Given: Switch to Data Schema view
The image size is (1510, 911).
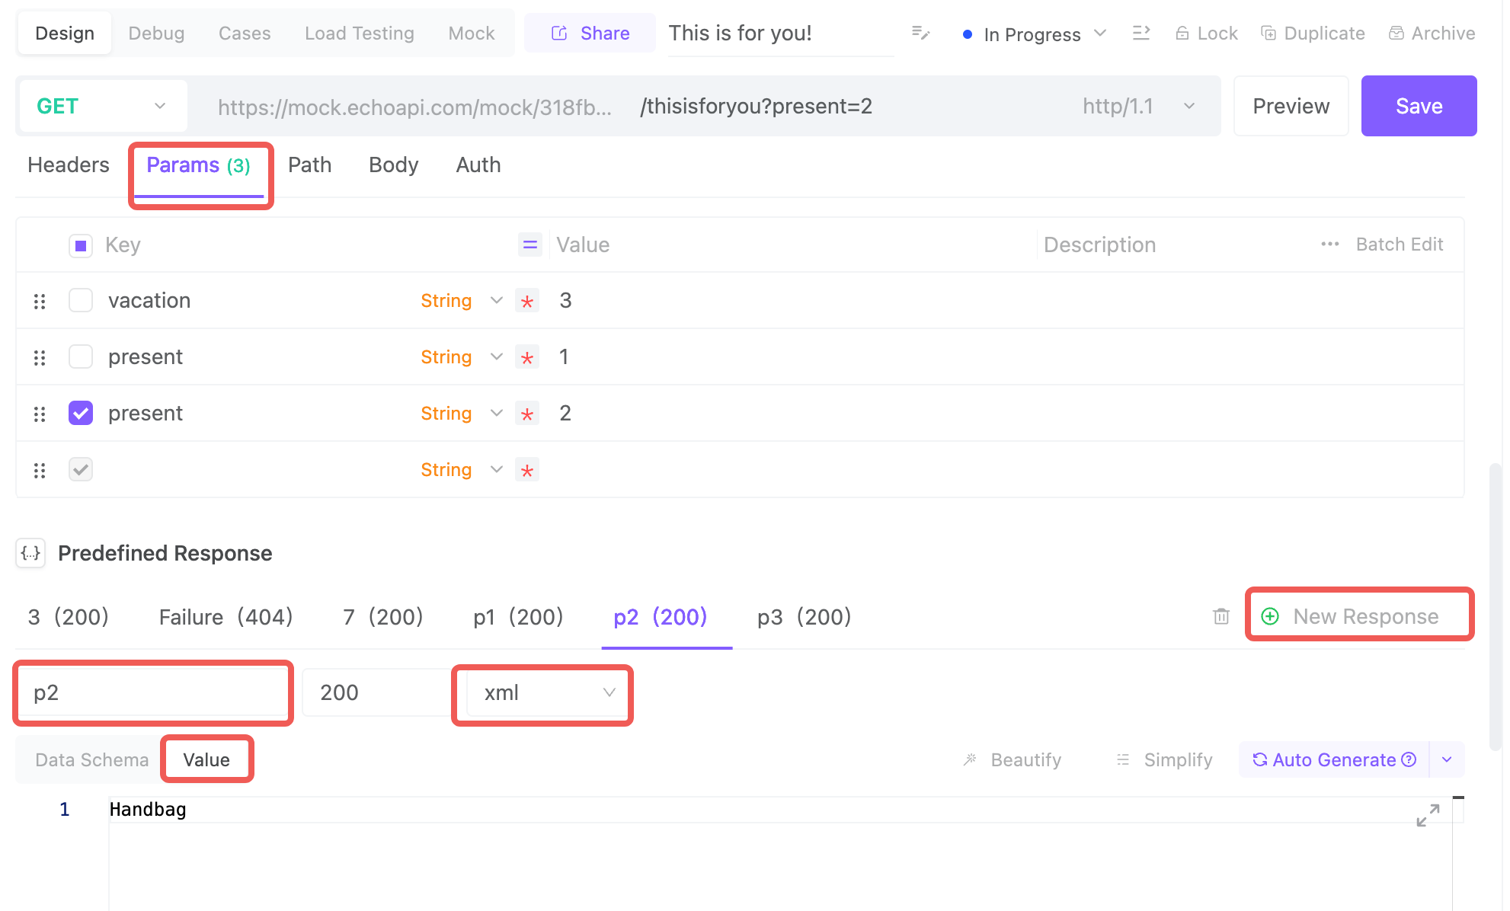Looking at the screenshot, I should (91, 759).
